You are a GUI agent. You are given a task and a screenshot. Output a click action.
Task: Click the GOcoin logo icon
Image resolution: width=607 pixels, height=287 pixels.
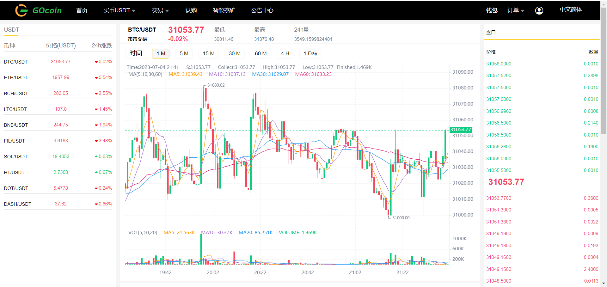click(21, 10)
